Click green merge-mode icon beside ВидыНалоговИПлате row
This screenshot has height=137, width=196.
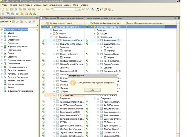coord(43,40)
